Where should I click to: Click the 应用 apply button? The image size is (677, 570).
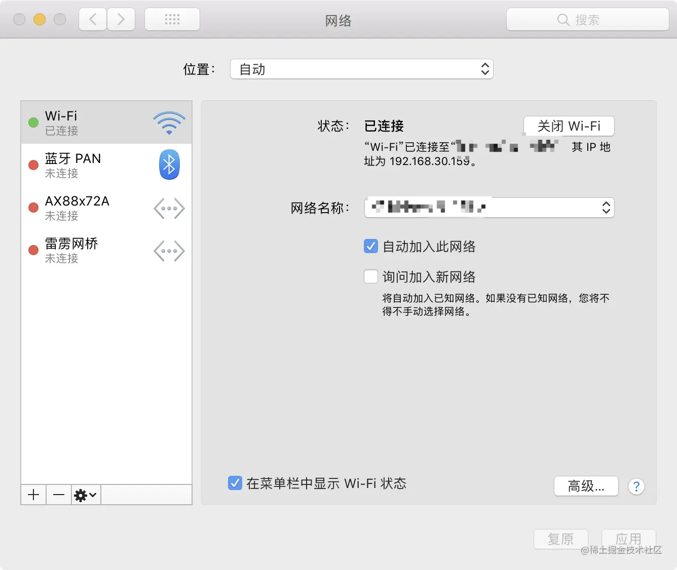point(629,539)
